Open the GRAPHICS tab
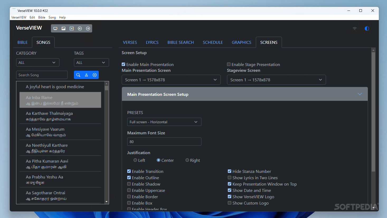 [x=242, y=42]
